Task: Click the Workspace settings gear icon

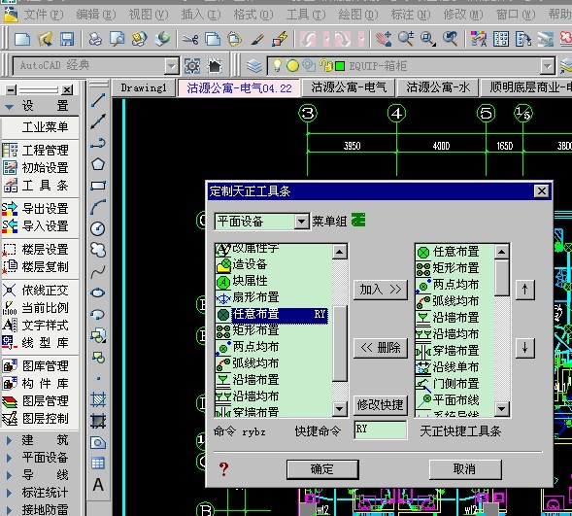Action: [x=192, y=66]
